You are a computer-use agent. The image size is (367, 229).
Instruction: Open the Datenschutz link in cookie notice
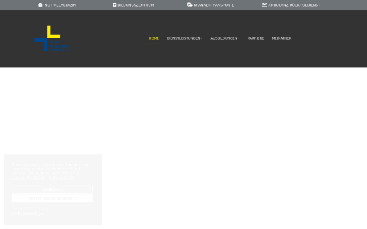tap(61, 178)
